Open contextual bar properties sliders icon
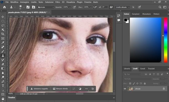 click(x=93, y=89)
